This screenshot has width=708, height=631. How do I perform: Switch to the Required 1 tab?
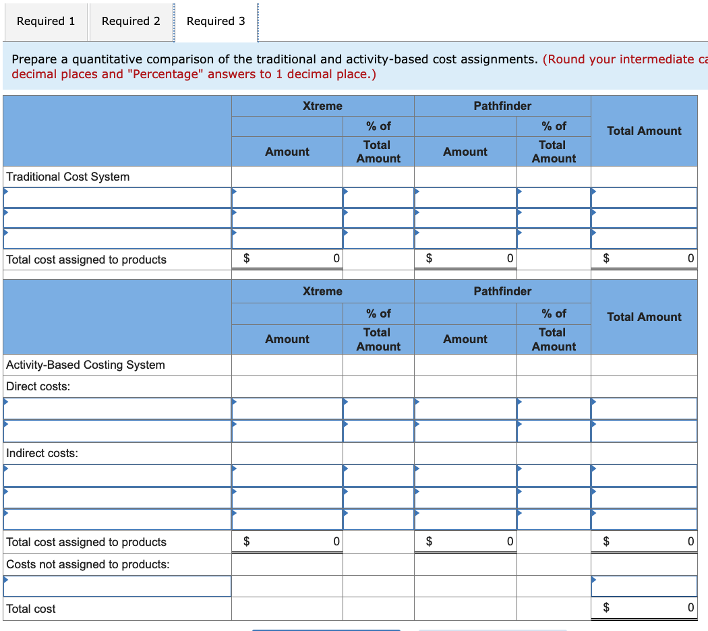pyautogui.click(x=45, y=22)
